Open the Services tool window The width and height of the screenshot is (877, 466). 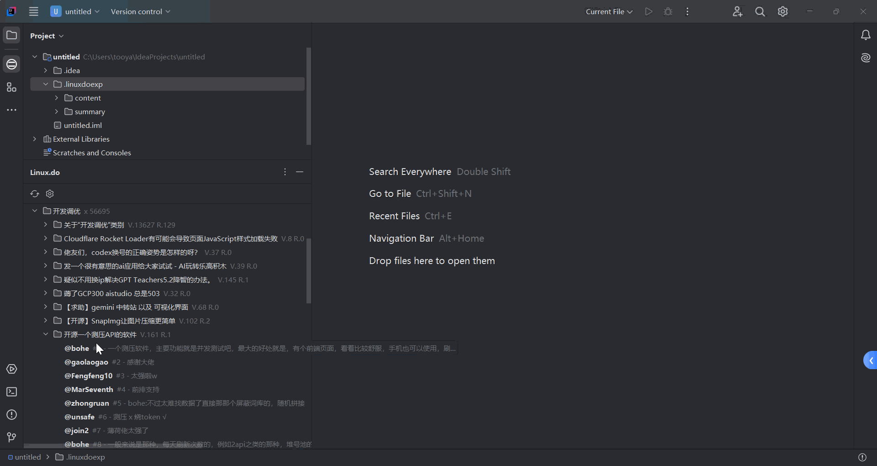click(x=11, y=369)
